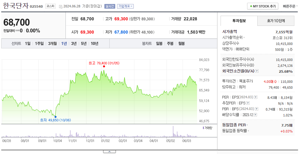Image resolution: width=299 pixels, height=154 pixels.
Task: Switch to 주봉 candlestick chart
Action: pos(170,43)
